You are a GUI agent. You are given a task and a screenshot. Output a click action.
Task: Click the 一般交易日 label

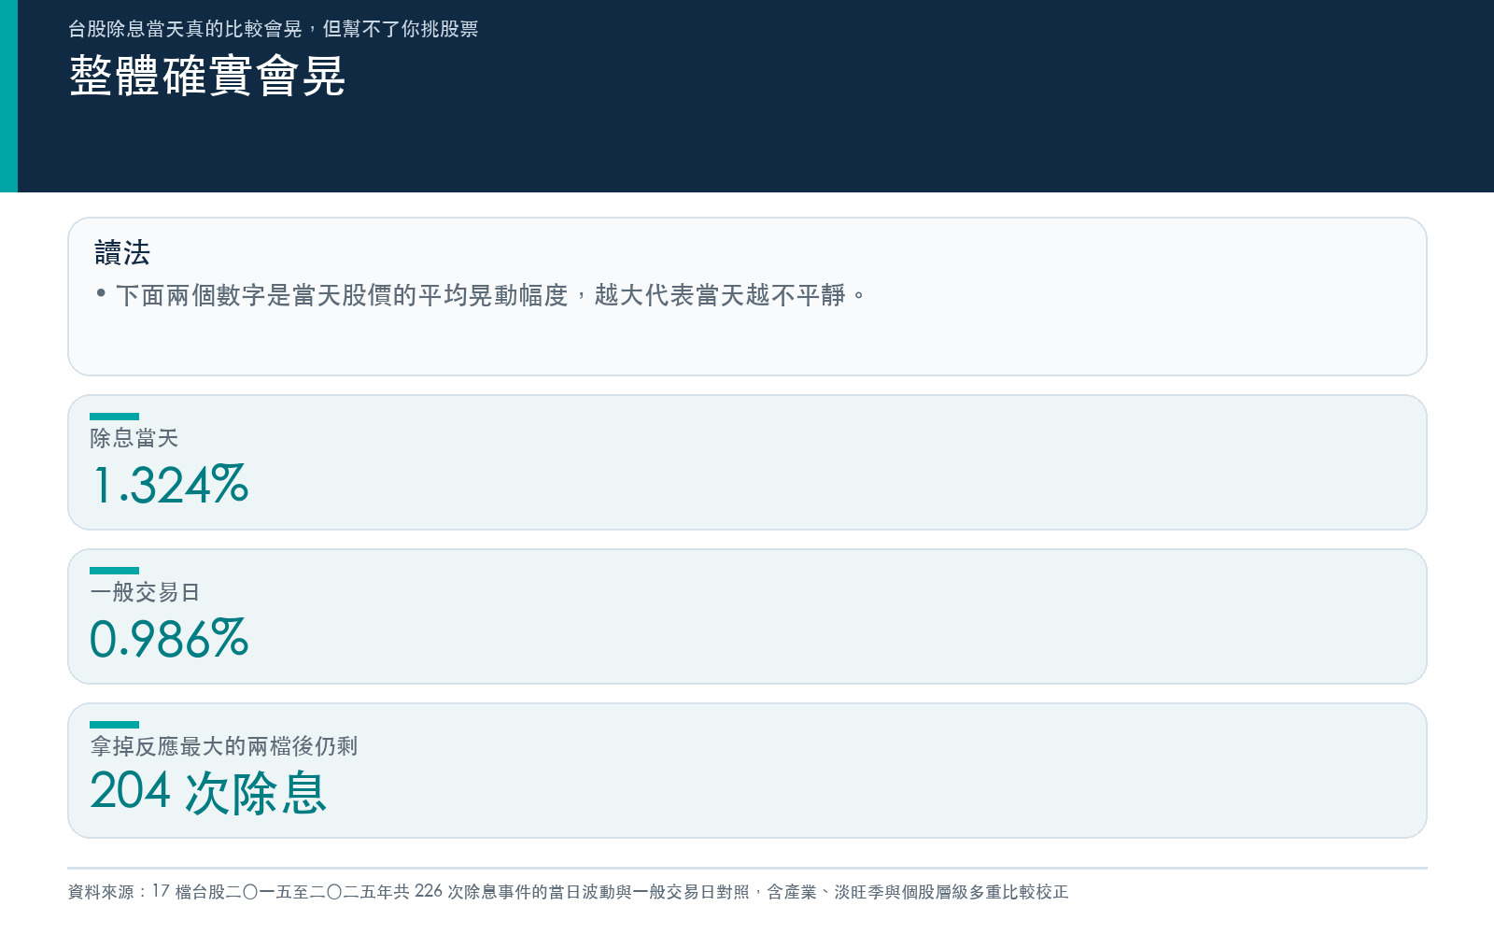pos(145,592)
